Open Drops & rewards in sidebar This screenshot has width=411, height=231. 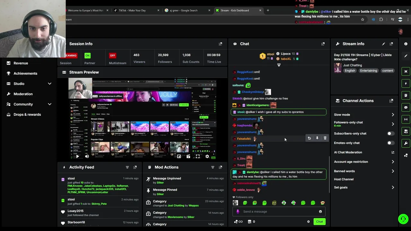(27, 115)
